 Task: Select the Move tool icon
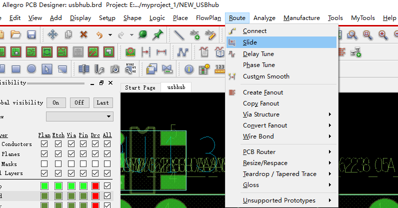click(52, 34)
